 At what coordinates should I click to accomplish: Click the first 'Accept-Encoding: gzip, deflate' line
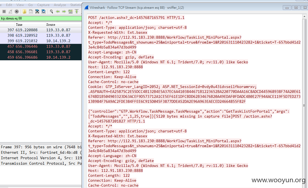point(121,57)
